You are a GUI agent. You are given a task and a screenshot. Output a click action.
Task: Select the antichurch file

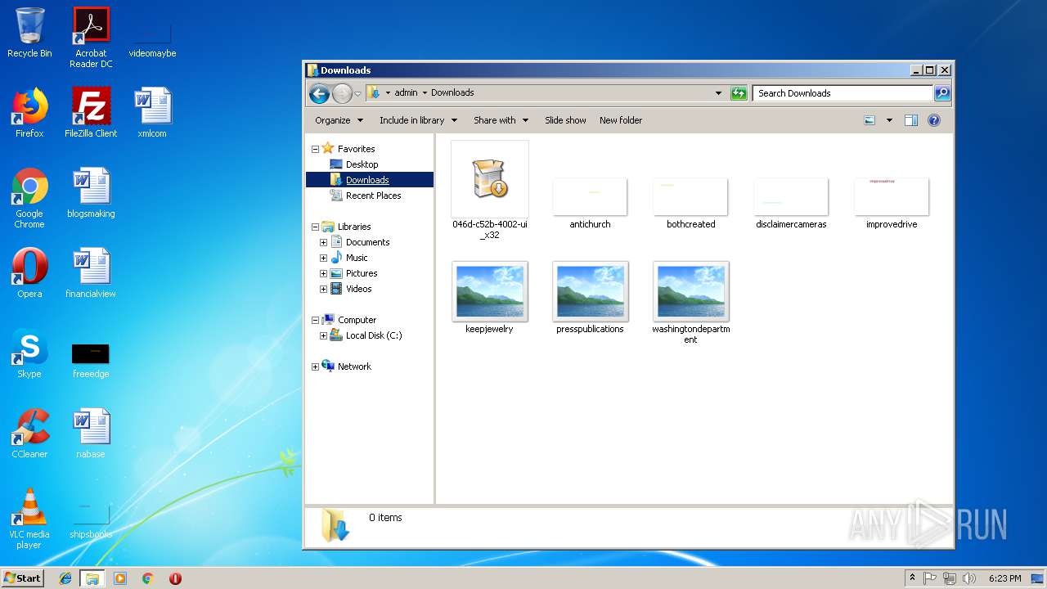[x=590, y=202]
